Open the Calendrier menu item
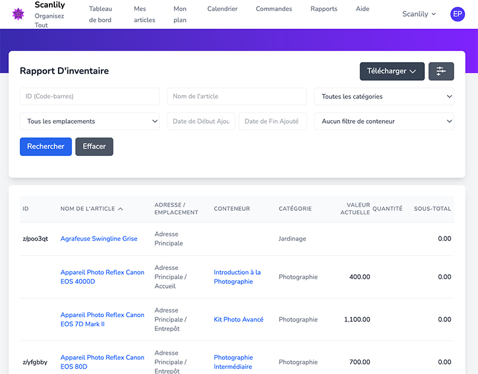Screen dimensions: 478x374 (222, 9)
